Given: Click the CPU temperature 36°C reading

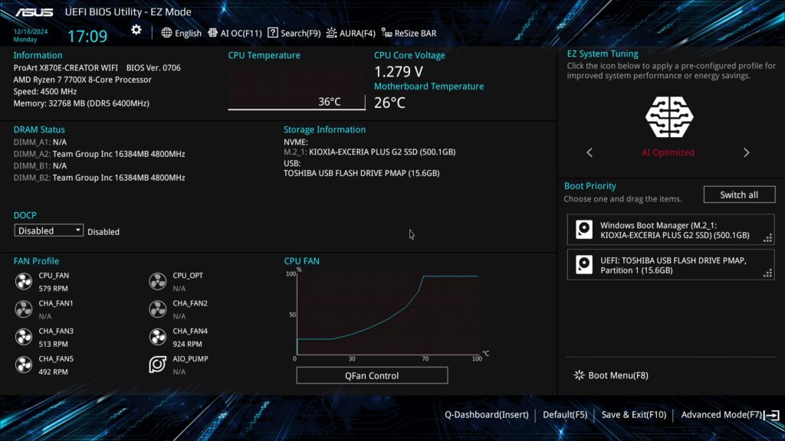Looking at the screenshot, I should 330,102.
